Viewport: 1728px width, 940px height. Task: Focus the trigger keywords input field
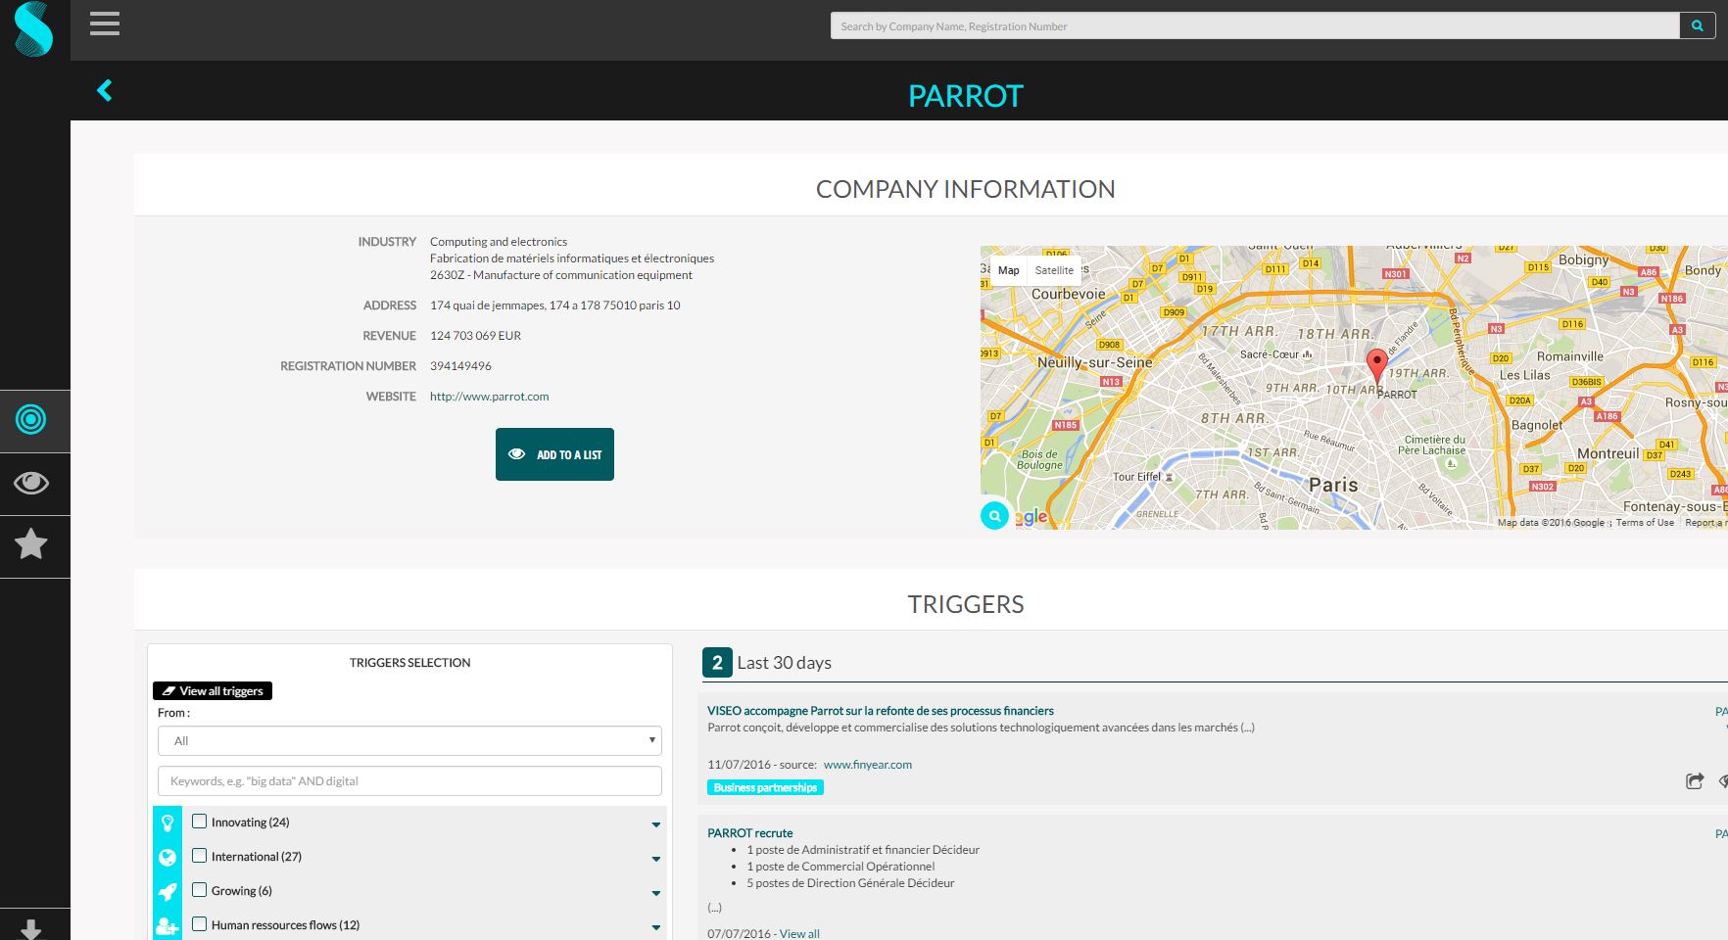click(409, 781)
